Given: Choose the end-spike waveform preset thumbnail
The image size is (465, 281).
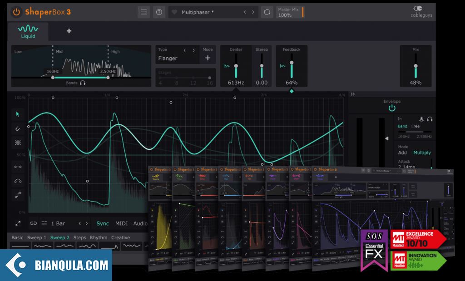Looking at the screenshot, I should click(109, 246).
